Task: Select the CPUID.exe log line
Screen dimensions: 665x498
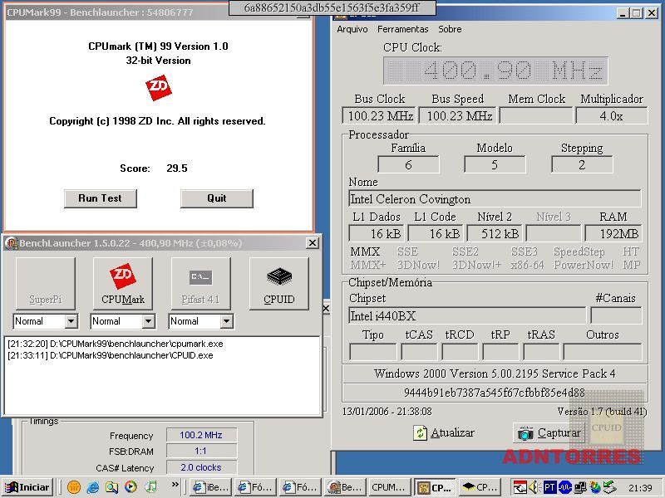Action: point(111,355)
